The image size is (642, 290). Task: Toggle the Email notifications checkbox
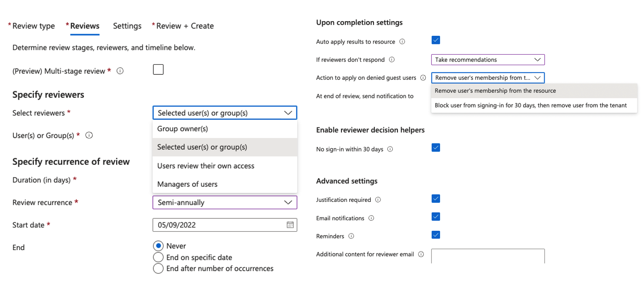tap(436, 217)
